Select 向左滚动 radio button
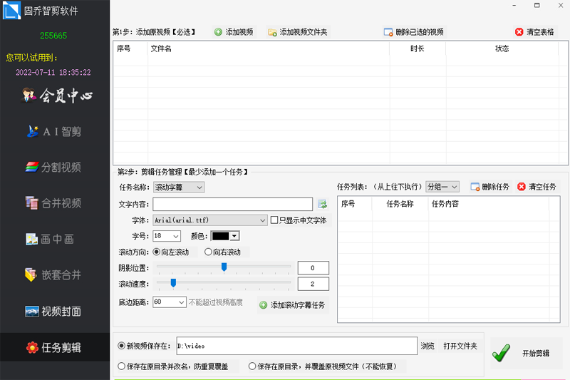570x380 pixels. (x=156, y=252)
